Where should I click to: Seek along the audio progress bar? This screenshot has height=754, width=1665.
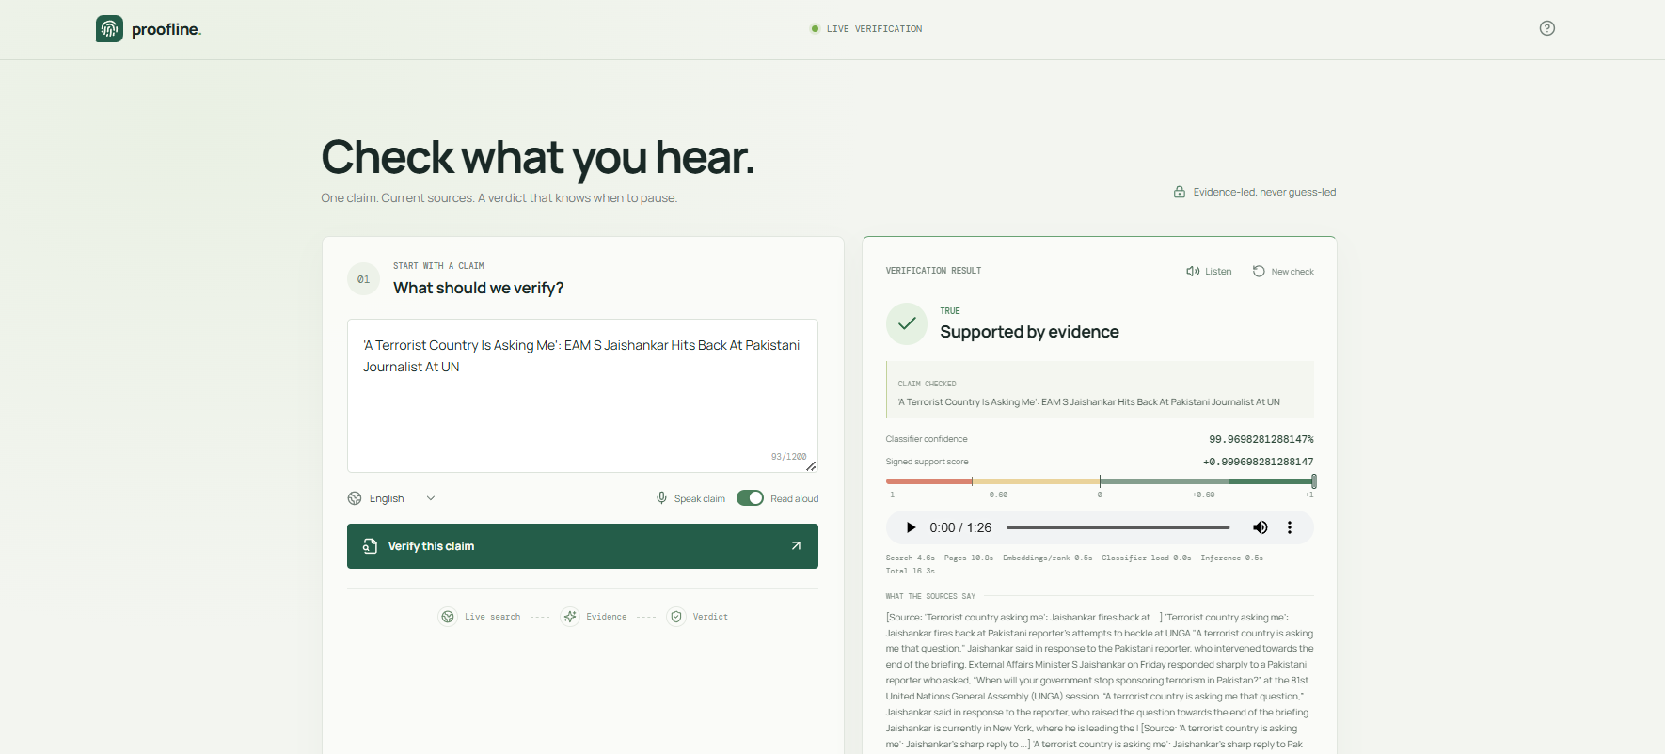(x=1118, y=527)
